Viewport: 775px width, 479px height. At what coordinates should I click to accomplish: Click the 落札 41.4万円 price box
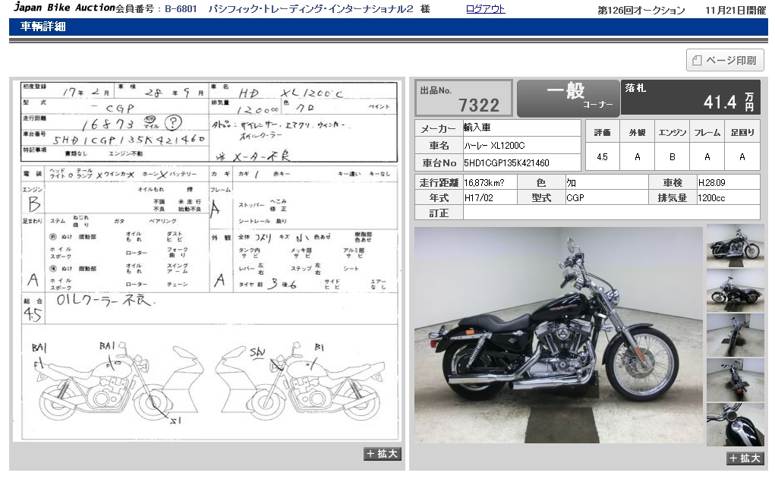690,98
